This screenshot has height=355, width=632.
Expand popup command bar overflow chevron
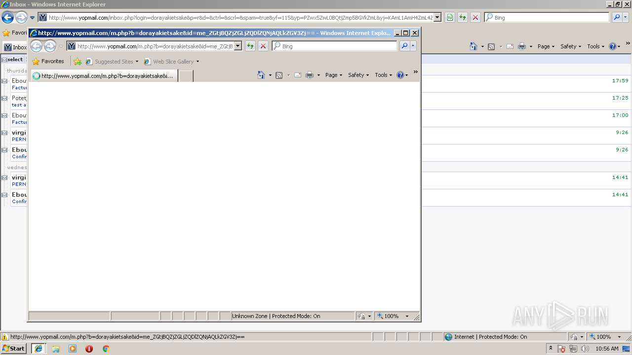(x=415, y=72)
